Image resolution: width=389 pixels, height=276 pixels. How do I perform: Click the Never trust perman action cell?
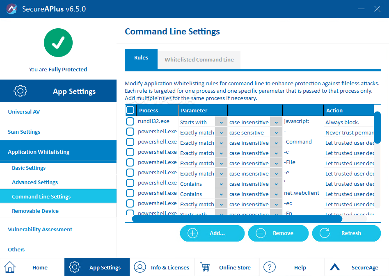(x=349, y=132)
